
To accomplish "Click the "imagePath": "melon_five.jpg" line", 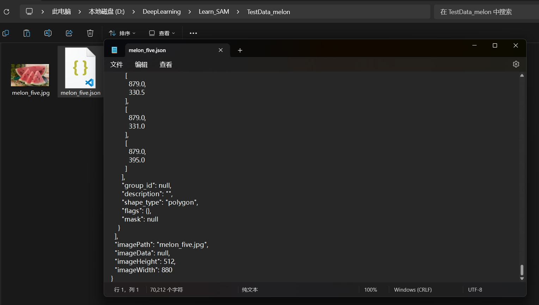I will (x=161, y=245).
